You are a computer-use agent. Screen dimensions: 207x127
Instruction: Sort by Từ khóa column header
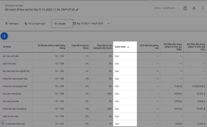pyautogui.click(x=7, y=47)
